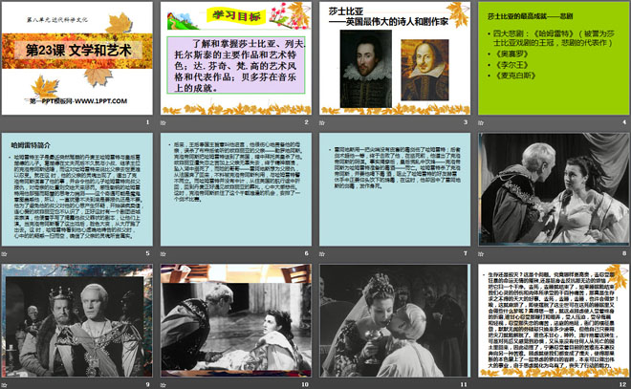Click the 哈姆雷特简介 heading on slide 5
631x389 pixels.
31,145
